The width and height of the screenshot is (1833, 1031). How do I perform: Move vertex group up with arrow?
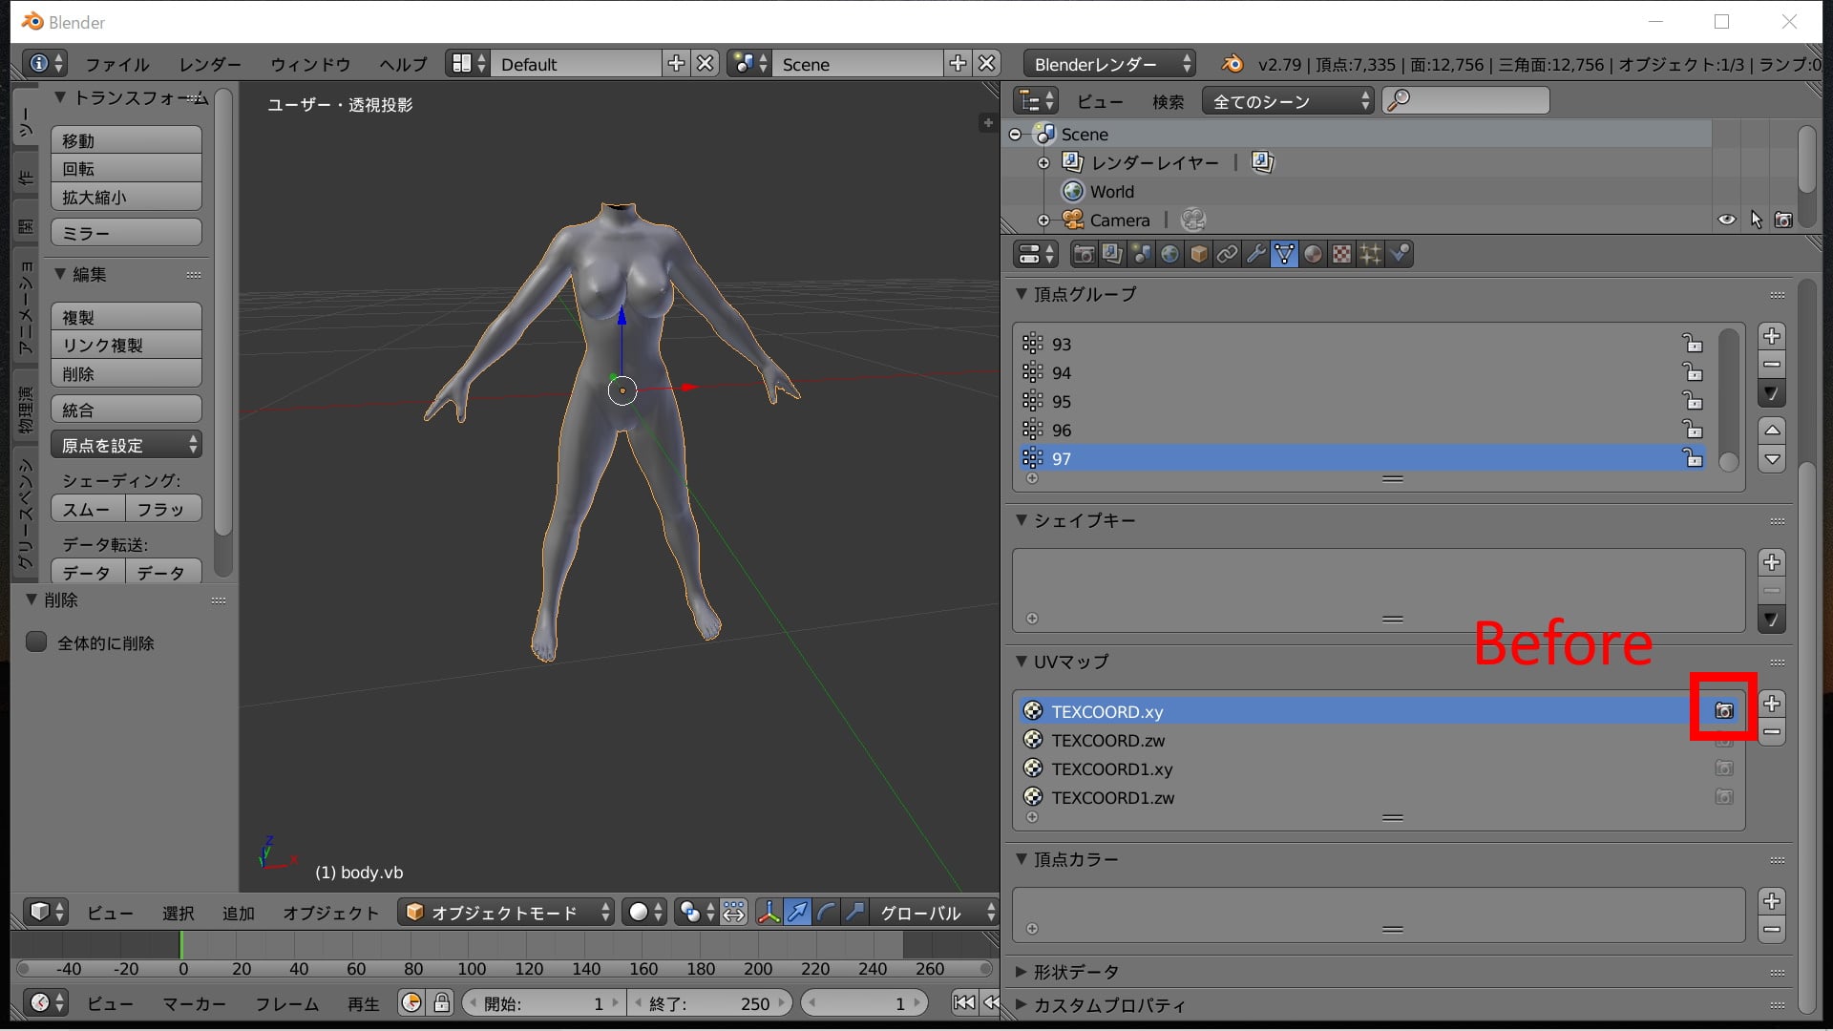pos(1772,430)
